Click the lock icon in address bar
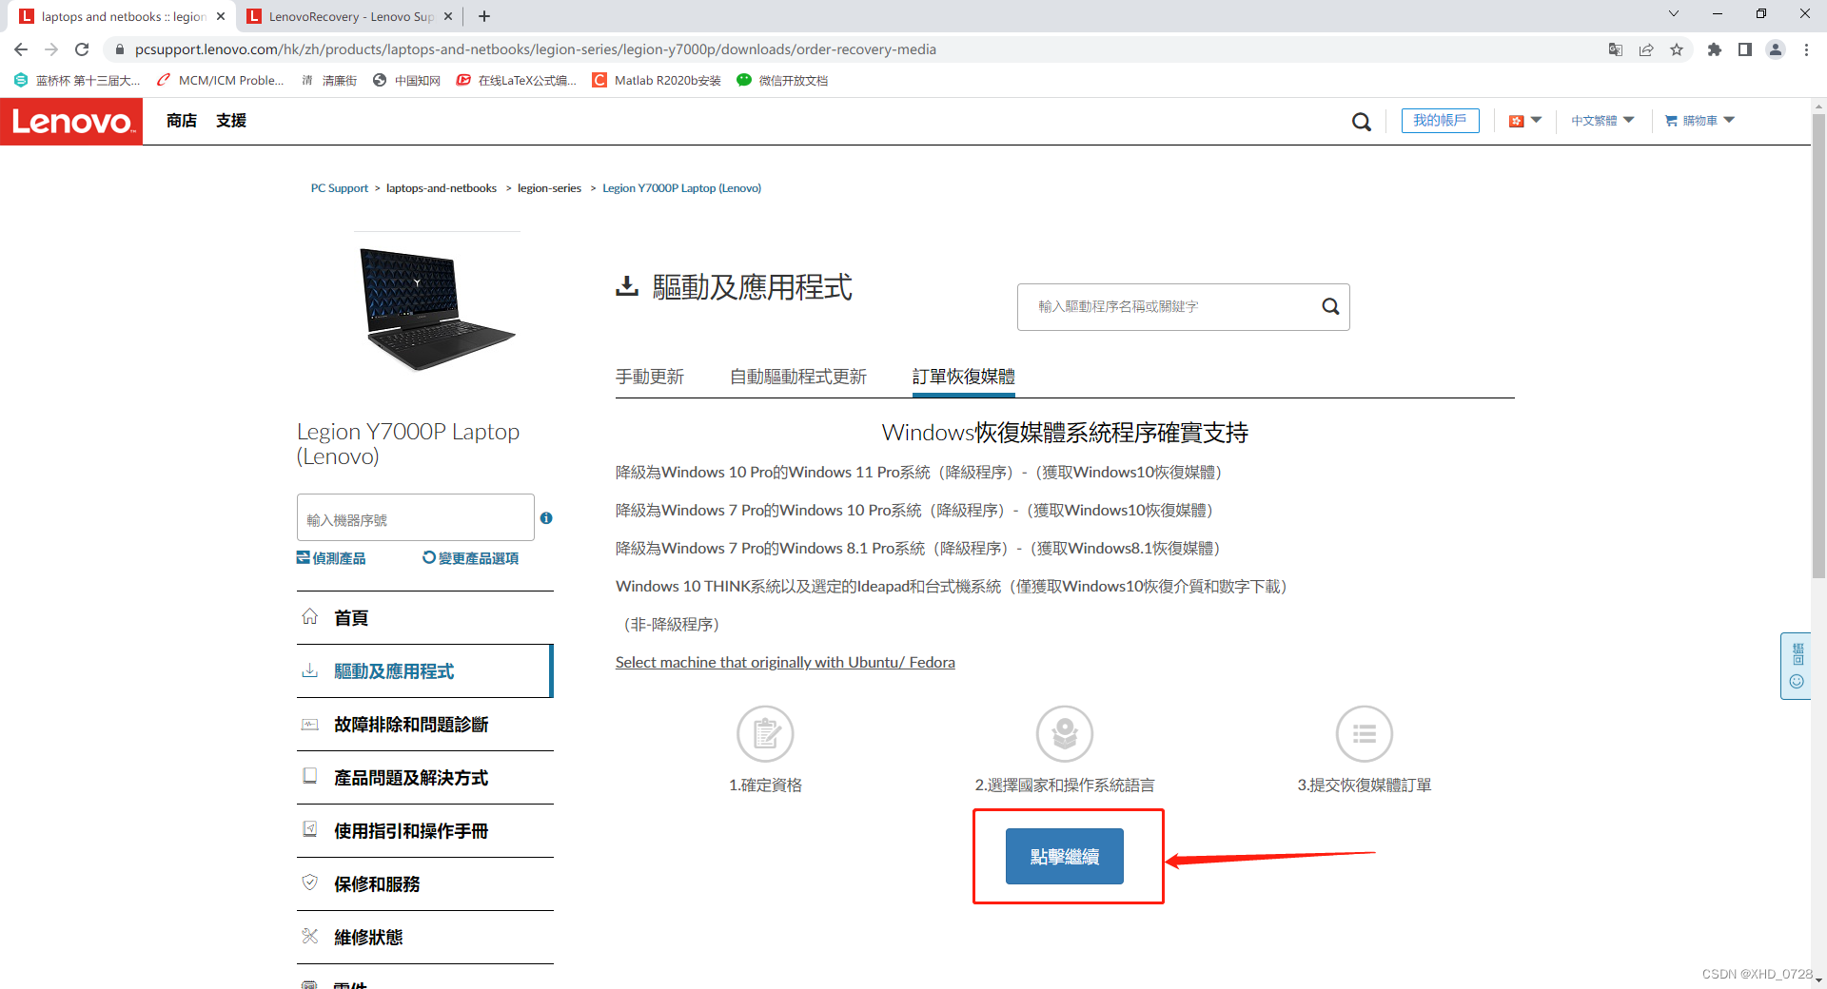The height and width of the screenshot is (989, 1827). click(119, 49)
